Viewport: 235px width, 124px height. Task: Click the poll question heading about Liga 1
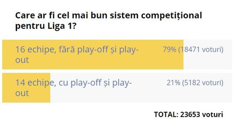[x=109, y=21]
